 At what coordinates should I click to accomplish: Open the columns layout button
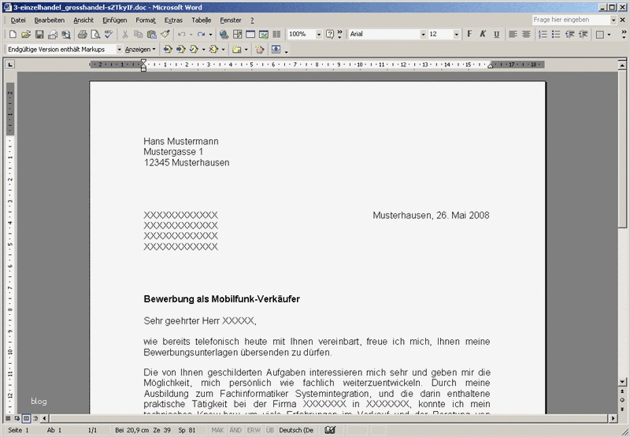(x=276, y=35)
